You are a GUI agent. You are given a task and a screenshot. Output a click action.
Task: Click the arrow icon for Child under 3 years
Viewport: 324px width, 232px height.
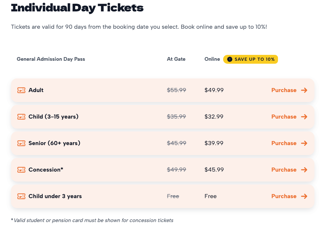coord(304,196)
